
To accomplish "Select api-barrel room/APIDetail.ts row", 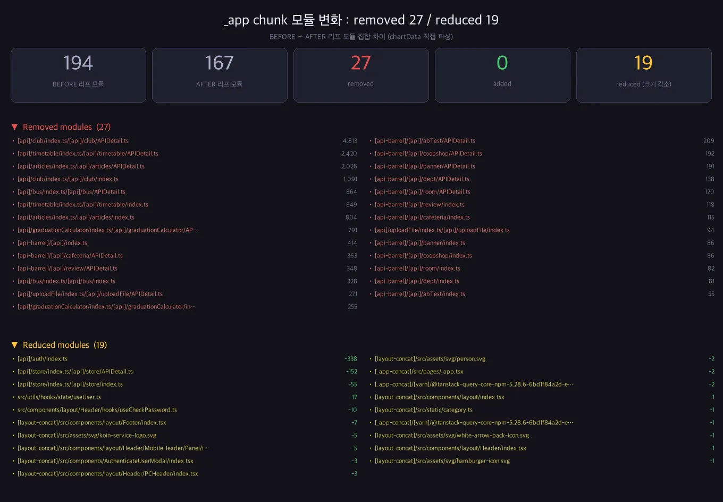I will 542,192.
